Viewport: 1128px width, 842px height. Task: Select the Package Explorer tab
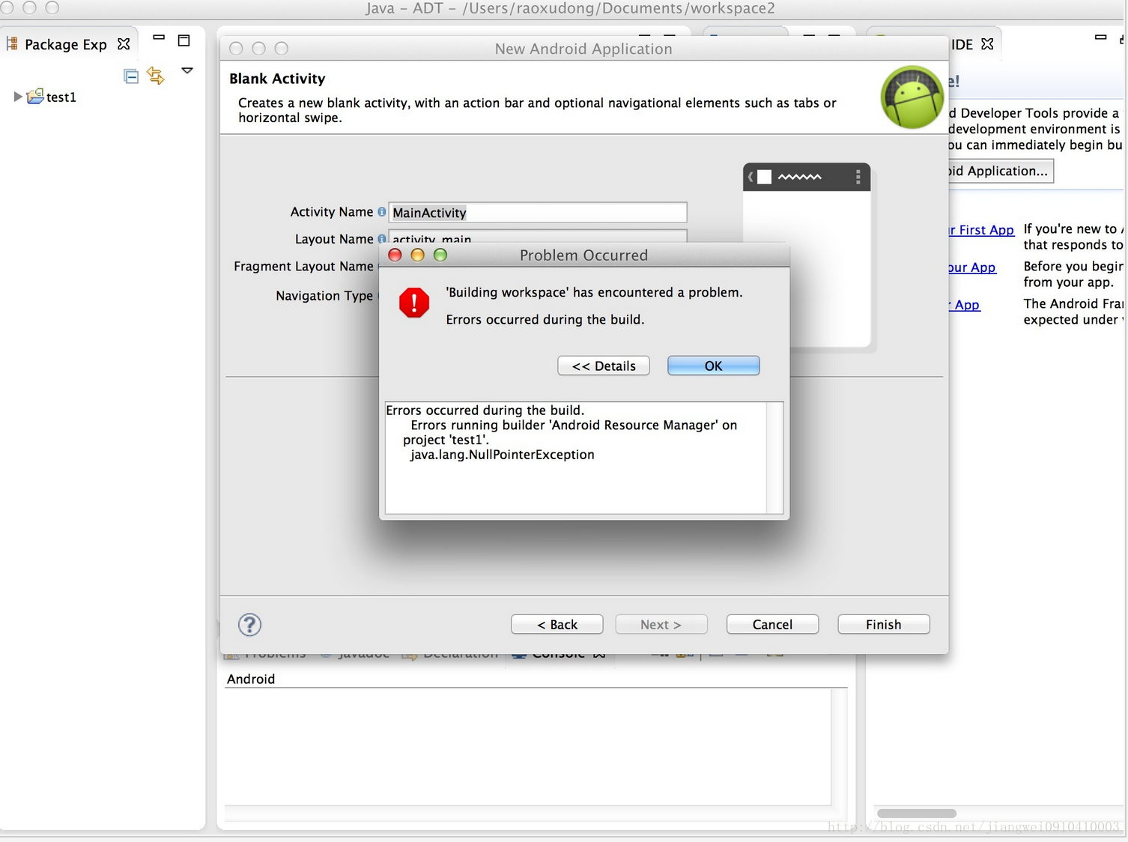(x=66, y=44)
